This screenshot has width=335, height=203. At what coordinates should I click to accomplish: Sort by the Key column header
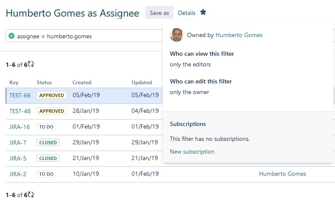click(14, 83)
